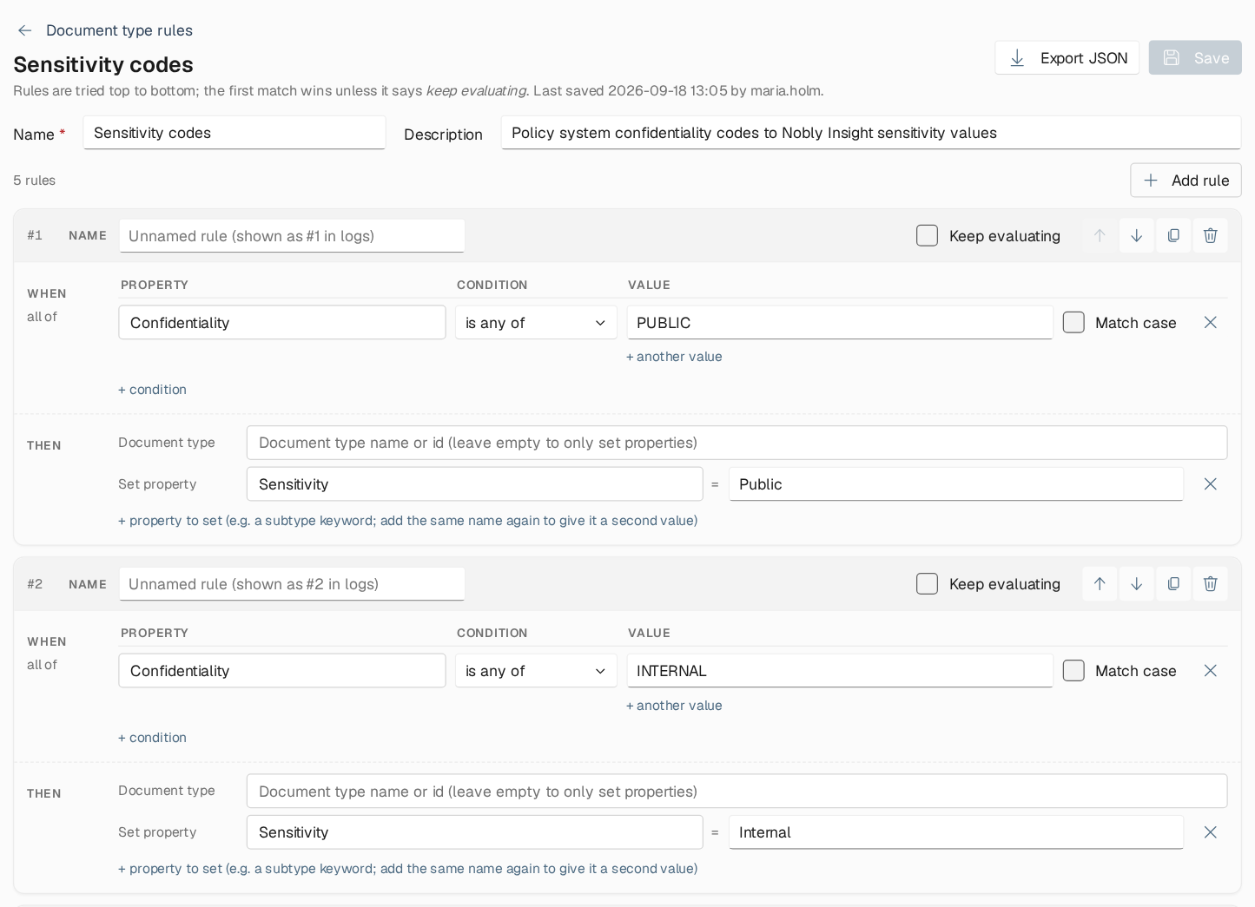Edit rule #1 Sensitivity set-property field
Image resolution: width=1255 pixels, height=907 pixels.
click(475, 484)
